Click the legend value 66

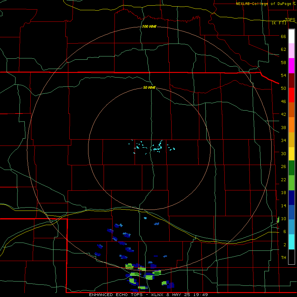coord(283,36)
